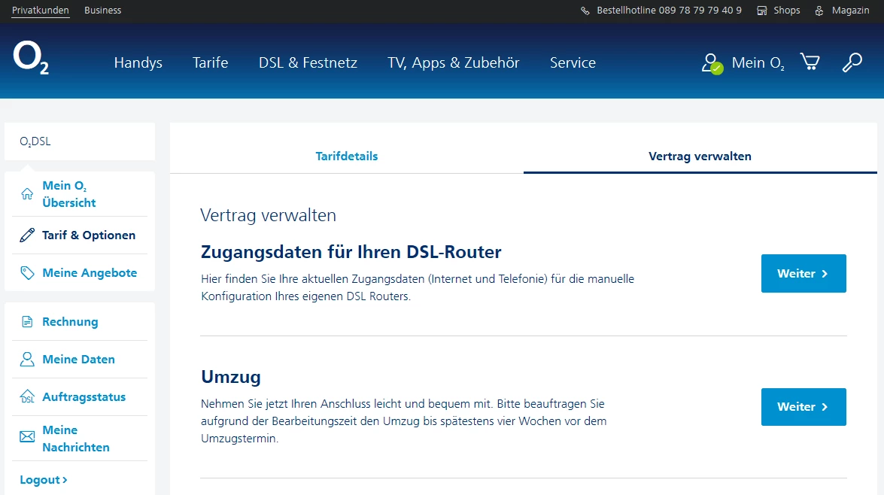Click Weiter for DSL-Router Zugangsdaten
Image resolution: width=884 pixels, height=495 pixels.
[803, 273]
